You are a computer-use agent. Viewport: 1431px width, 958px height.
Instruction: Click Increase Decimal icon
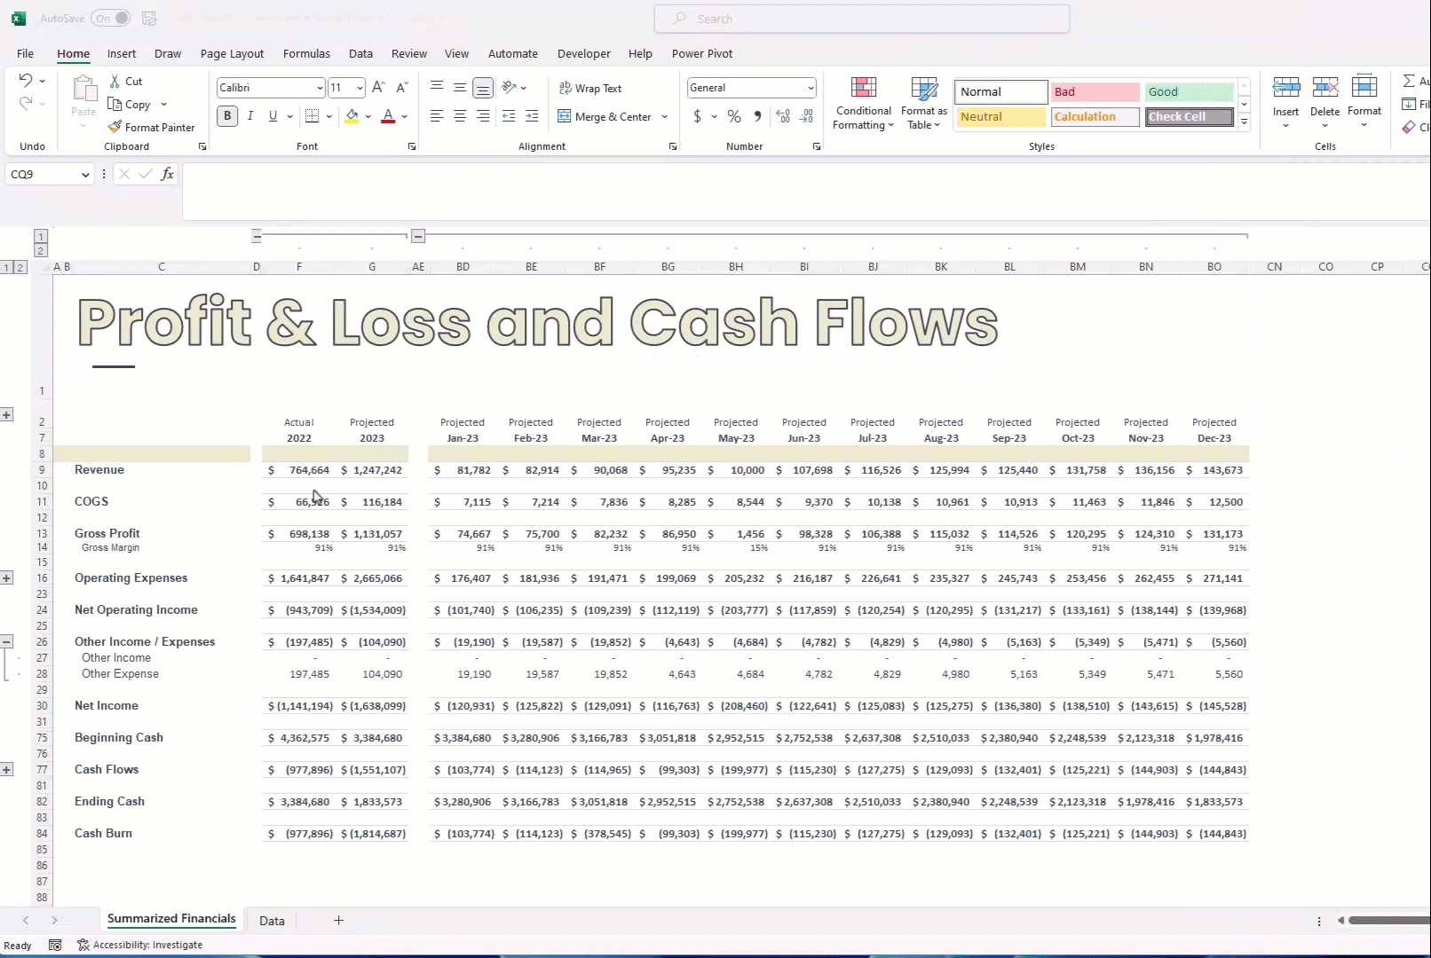[782, 116]
